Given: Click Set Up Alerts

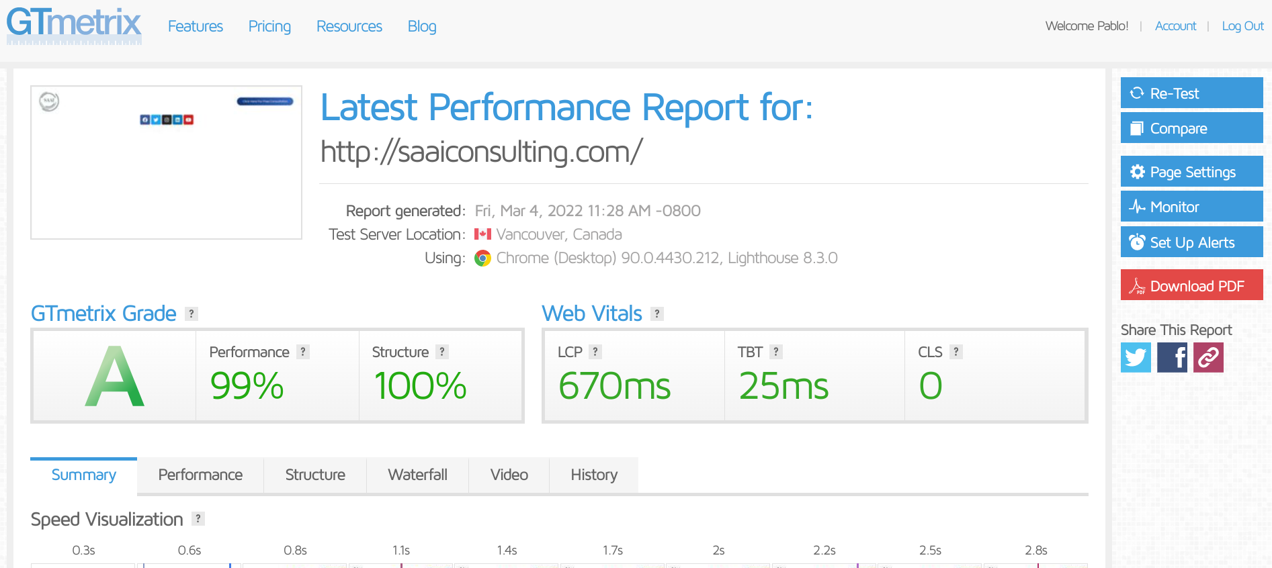Looking at the screenshot, I should (x=1191, y=242).
